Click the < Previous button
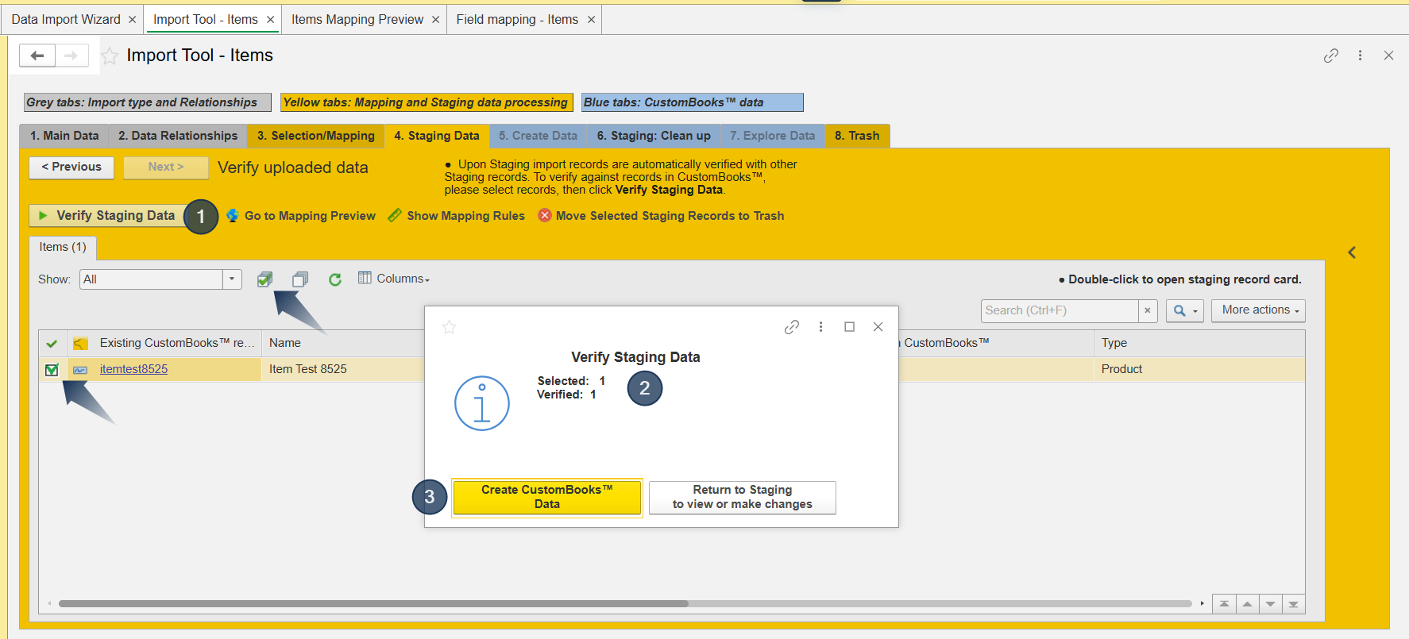The image size is (1409, 639). pos(71,167)
